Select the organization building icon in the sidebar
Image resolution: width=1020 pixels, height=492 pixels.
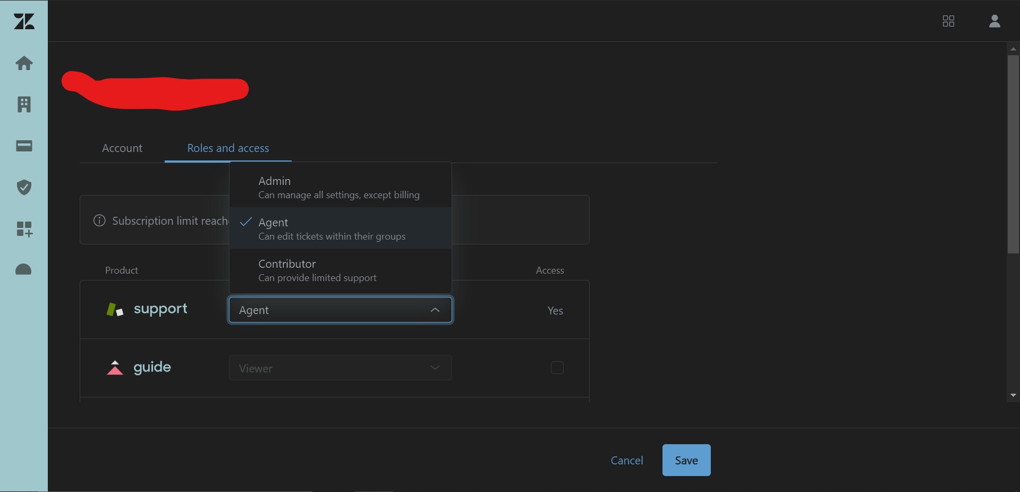23,105
